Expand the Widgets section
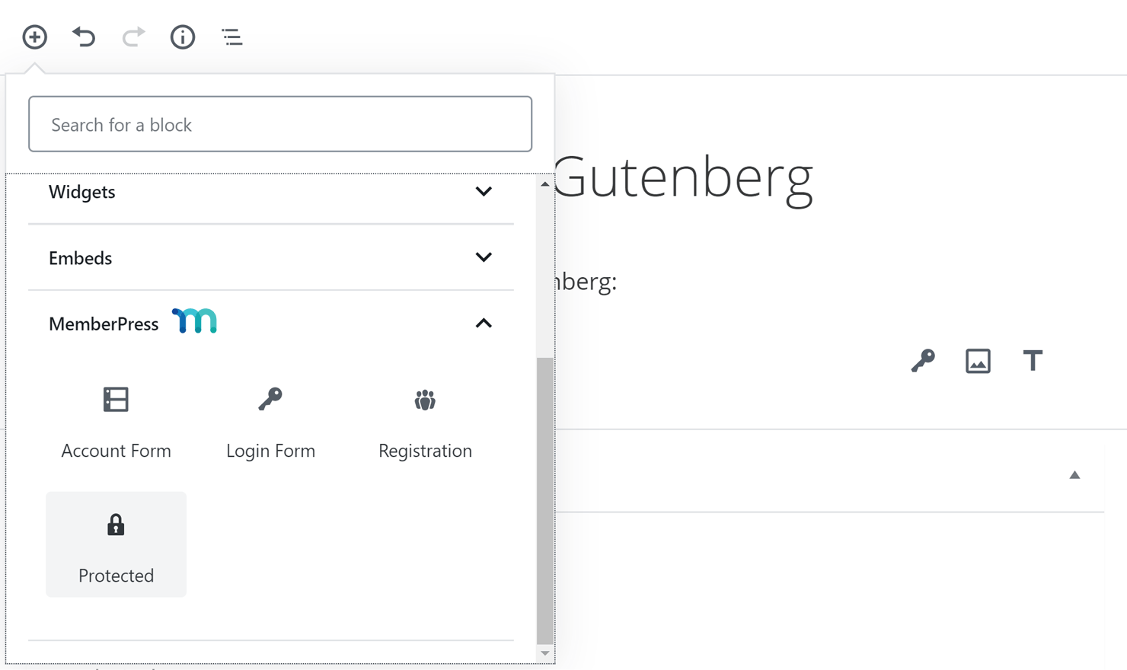 [x=271, y=192]
